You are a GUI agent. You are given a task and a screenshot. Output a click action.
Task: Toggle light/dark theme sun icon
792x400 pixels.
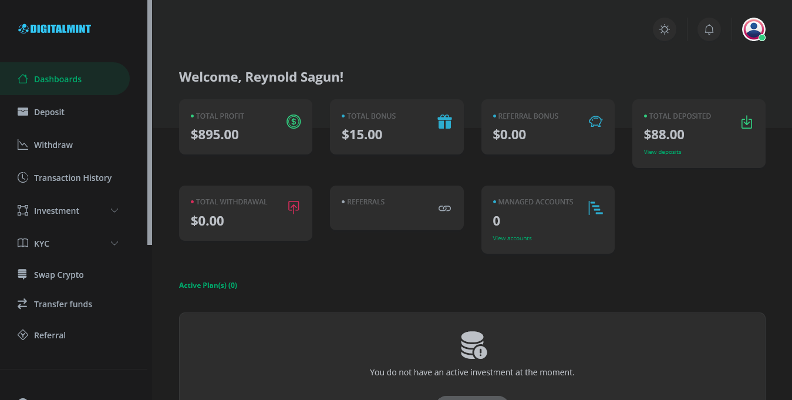[664, 29]
